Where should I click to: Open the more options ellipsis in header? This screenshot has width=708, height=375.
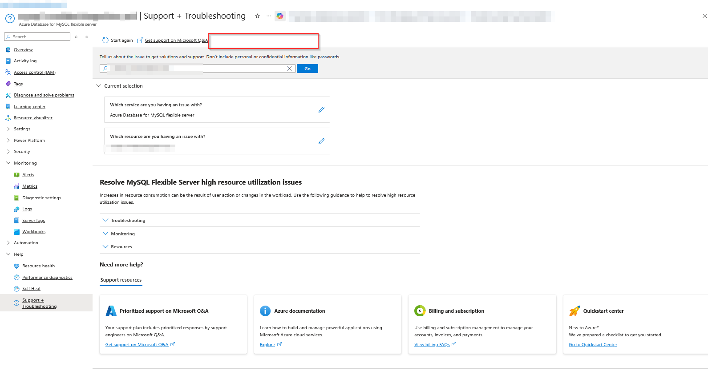point(268,16)
